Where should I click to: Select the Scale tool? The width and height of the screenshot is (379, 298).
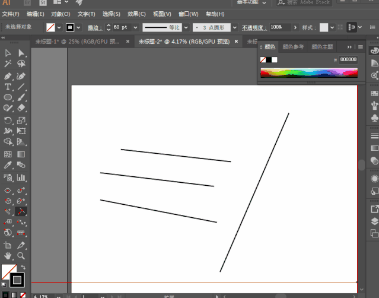point(21,121)
